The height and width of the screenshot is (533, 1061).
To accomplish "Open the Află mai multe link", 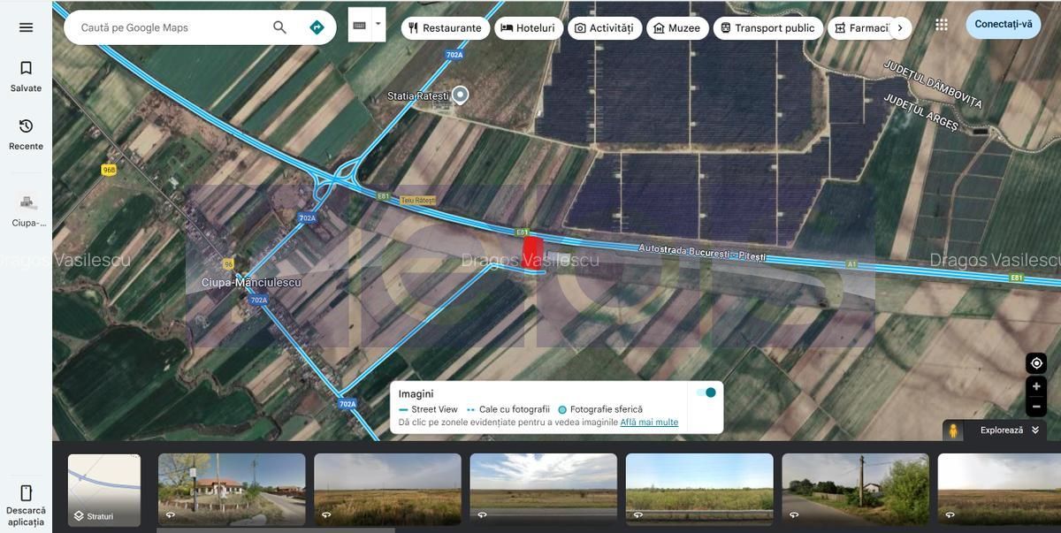I will coord(649,422).
